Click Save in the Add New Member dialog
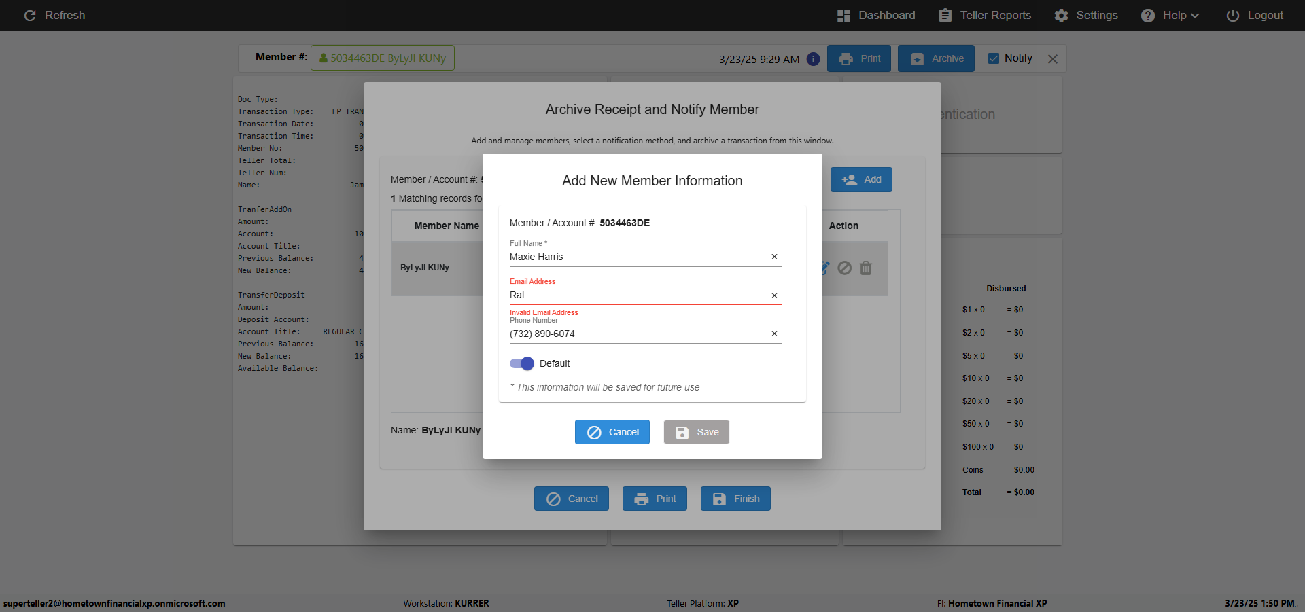1305x612 pixels. click(x=697, y=432)
